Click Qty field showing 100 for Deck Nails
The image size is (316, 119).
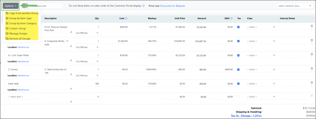tap(88, 84)
